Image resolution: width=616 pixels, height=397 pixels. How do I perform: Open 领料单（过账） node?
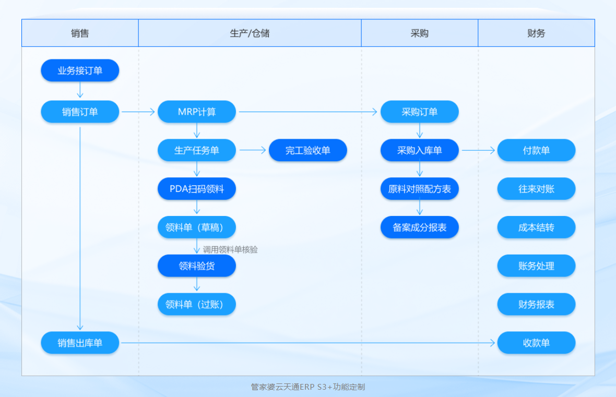pyautogui.click(x=197, y=304)
